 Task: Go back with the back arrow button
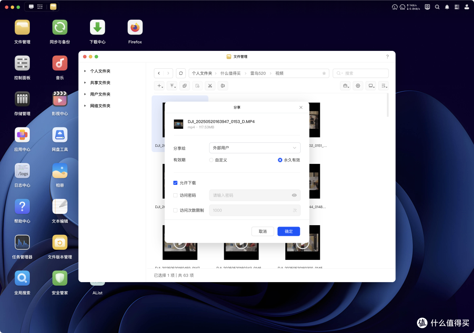click(x=159, y=73)
